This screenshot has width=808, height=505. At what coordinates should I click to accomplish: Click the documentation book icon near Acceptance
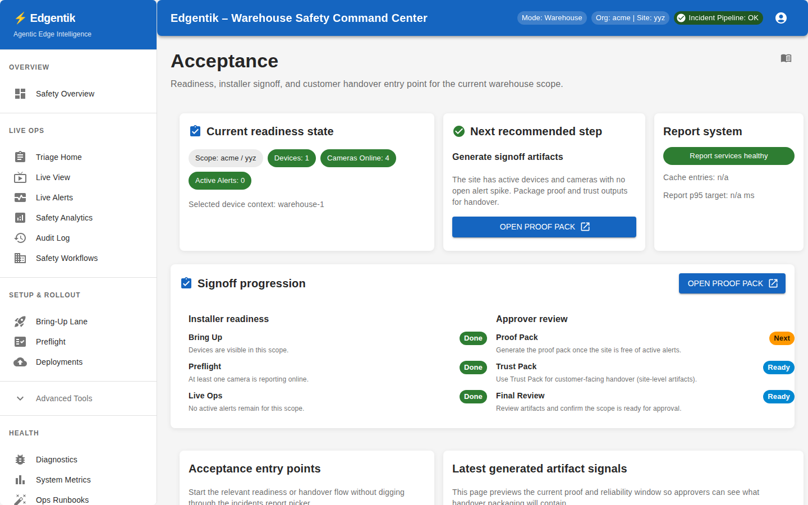coord(786,58)
